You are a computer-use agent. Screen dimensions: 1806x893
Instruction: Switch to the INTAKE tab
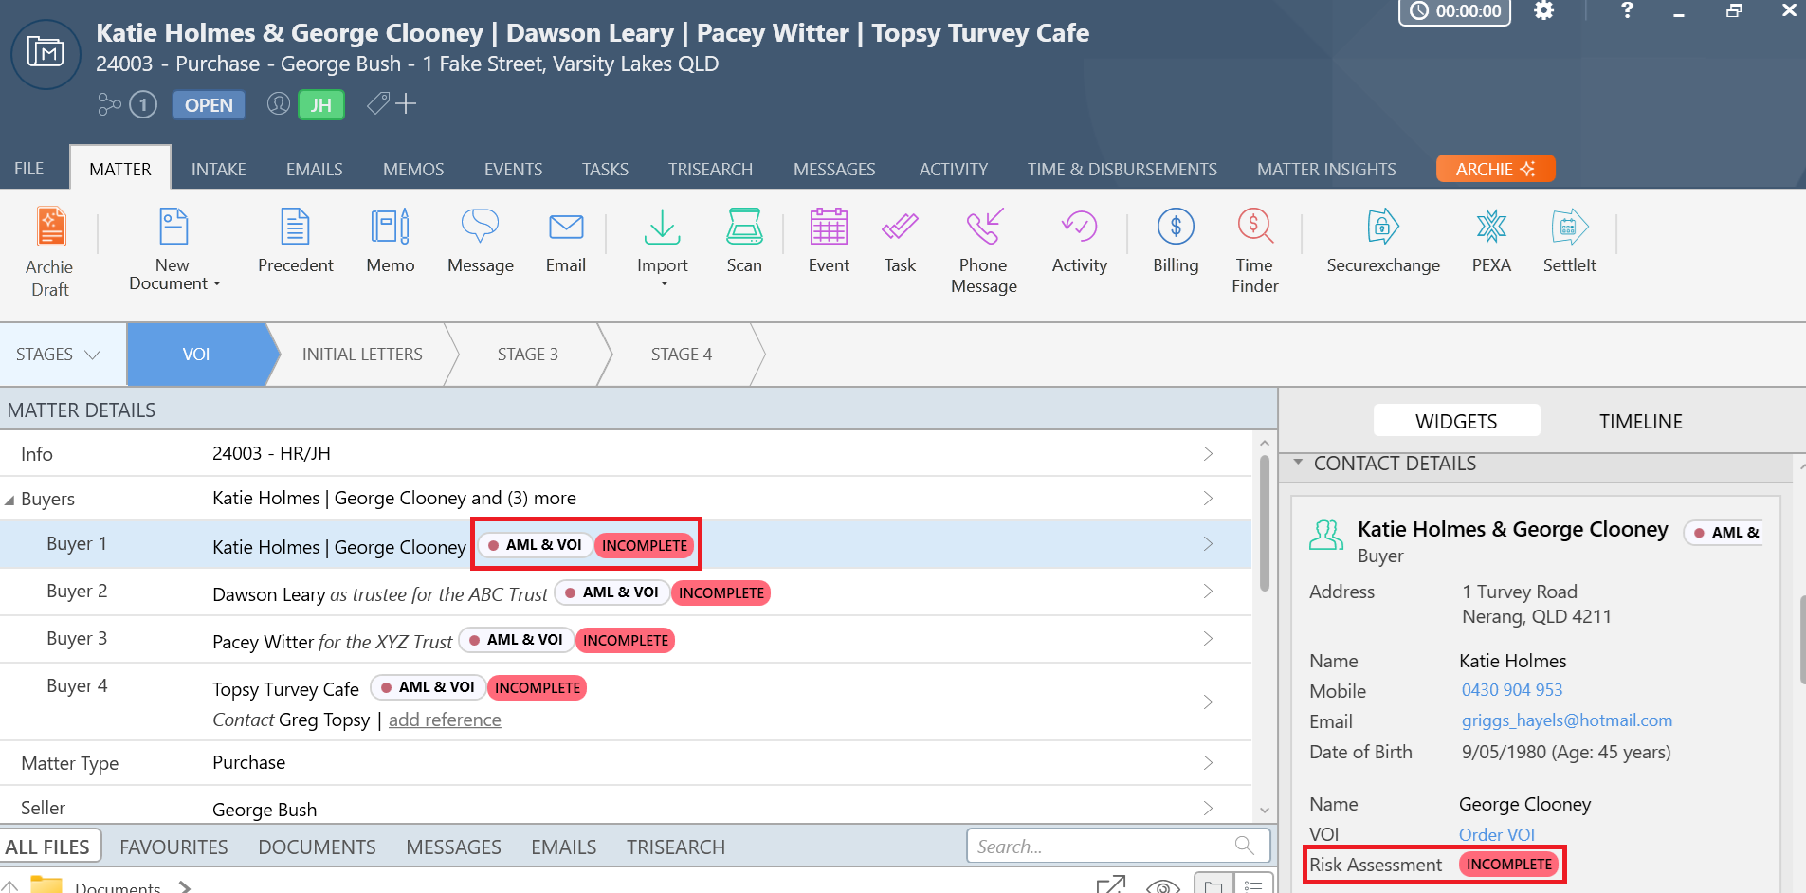(219, 169)
